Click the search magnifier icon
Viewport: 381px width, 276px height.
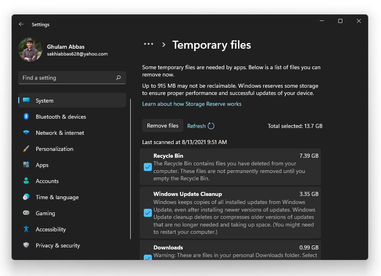pos(118,78)
